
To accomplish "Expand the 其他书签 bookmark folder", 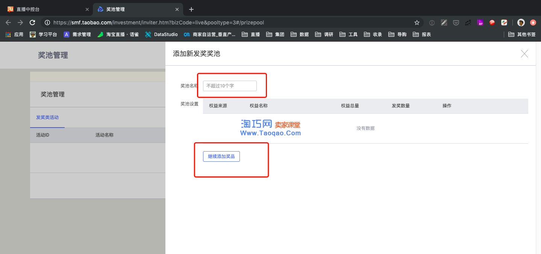I will tap(522, 35).
